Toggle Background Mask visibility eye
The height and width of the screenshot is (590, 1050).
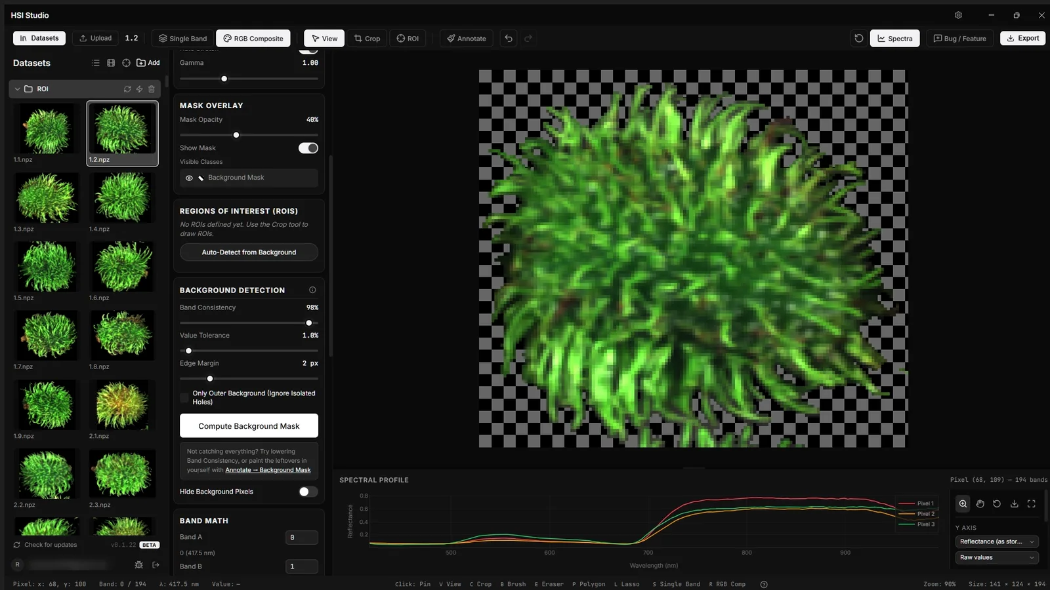click(189, 178)
